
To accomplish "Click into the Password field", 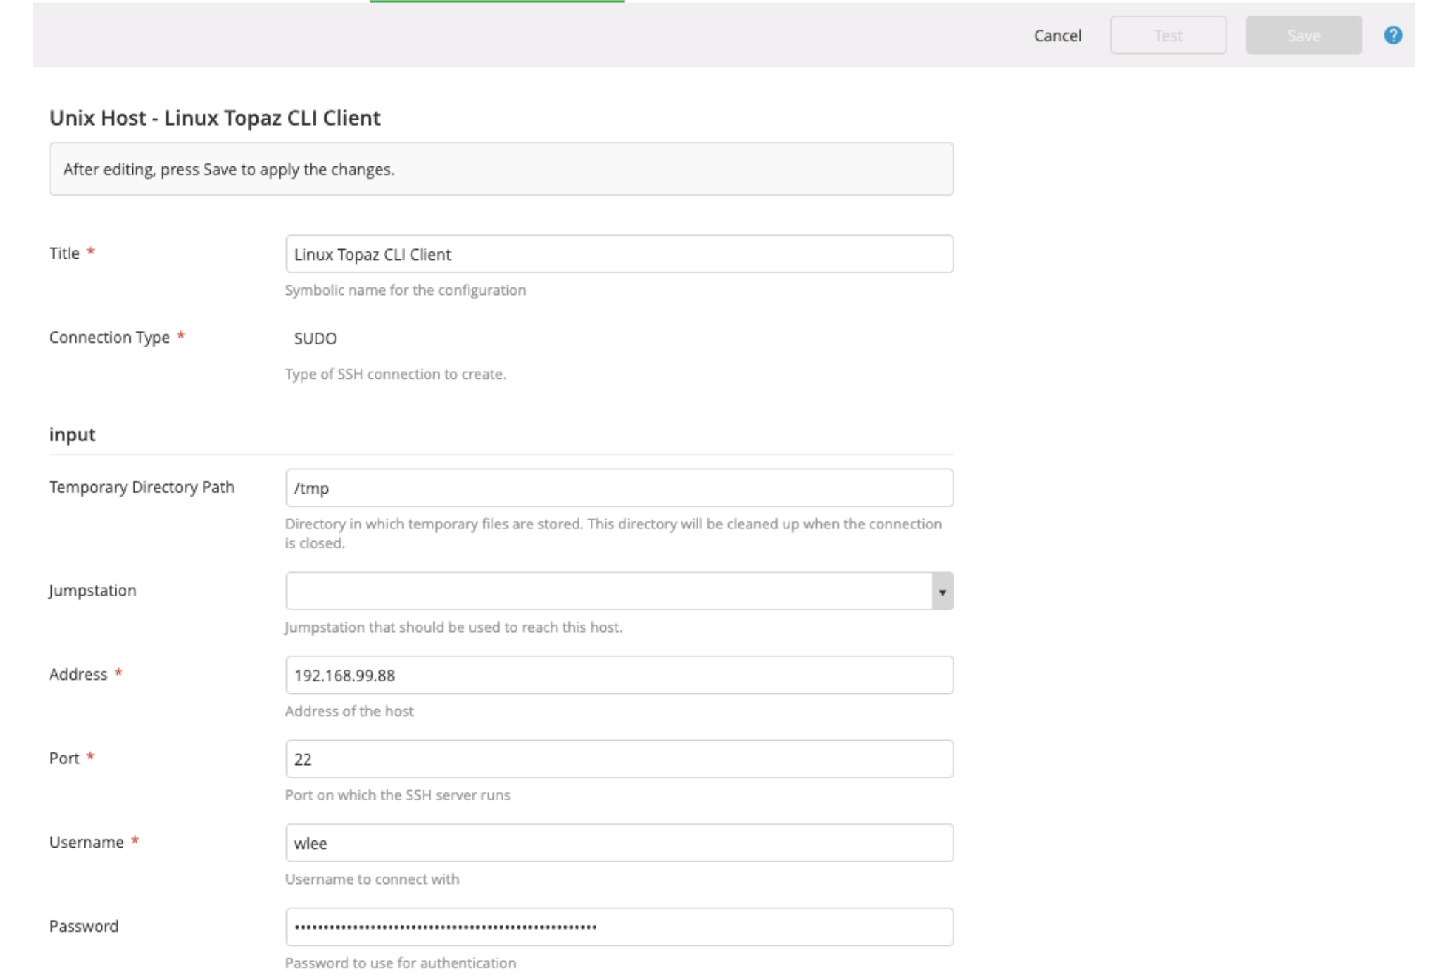I will point(619,927).
